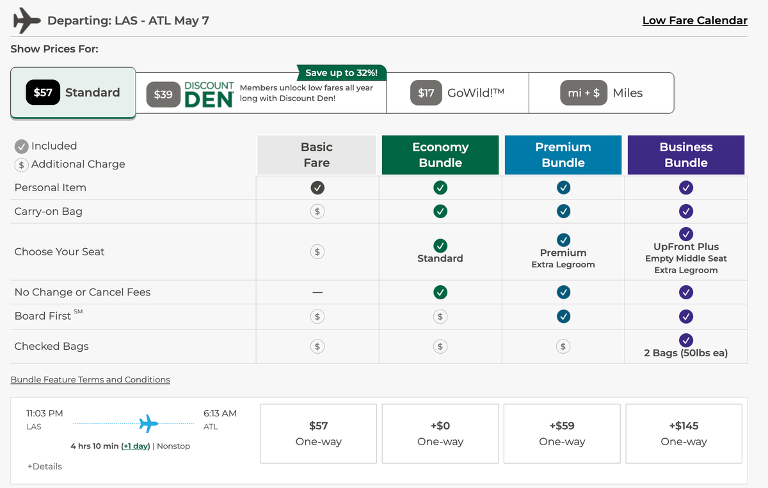Choose the +$145 One-way Business Bundle
This screenshot has height=488, width=768.
684,434
